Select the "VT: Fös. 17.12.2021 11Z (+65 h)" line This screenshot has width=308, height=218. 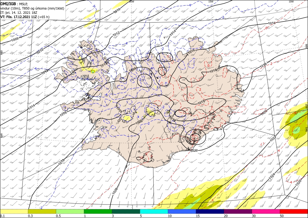click(x=25, y=17)
